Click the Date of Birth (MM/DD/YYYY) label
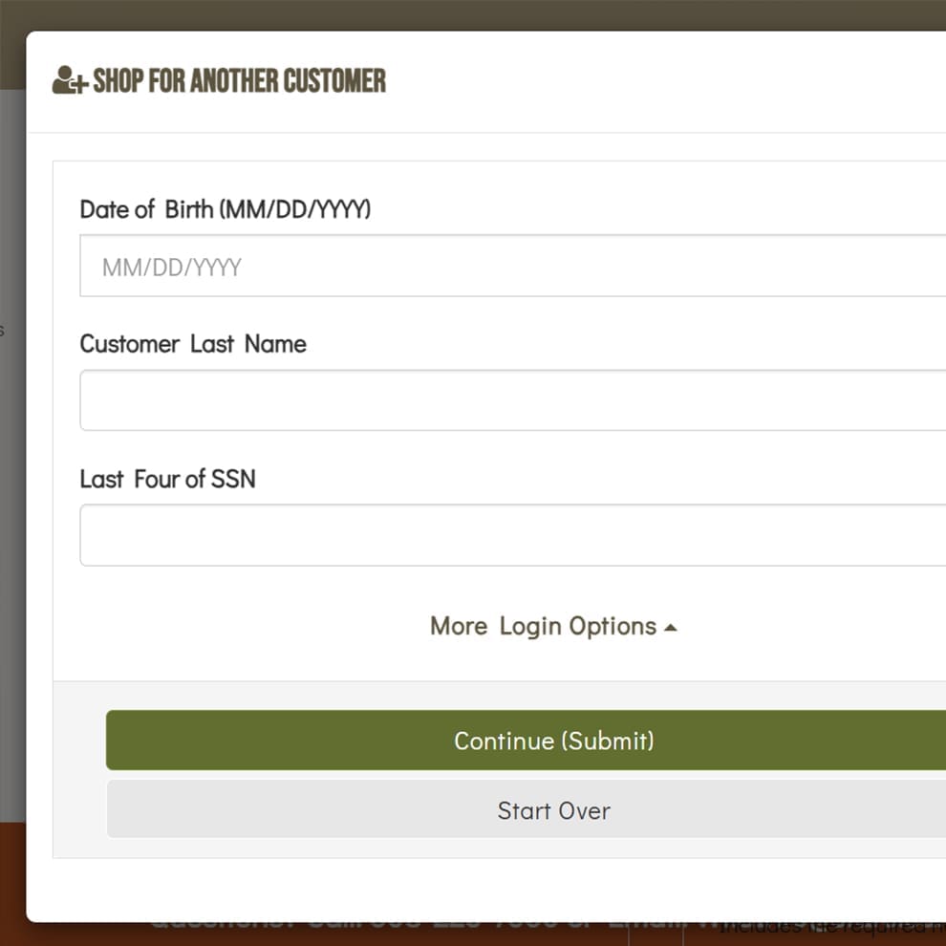The image size is (946, 946). coord(226,209)
